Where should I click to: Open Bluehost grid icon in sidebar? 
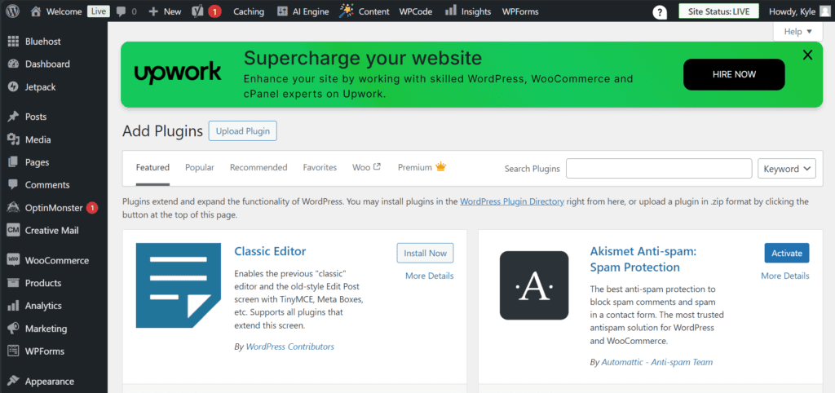click(x=13, y=42)
